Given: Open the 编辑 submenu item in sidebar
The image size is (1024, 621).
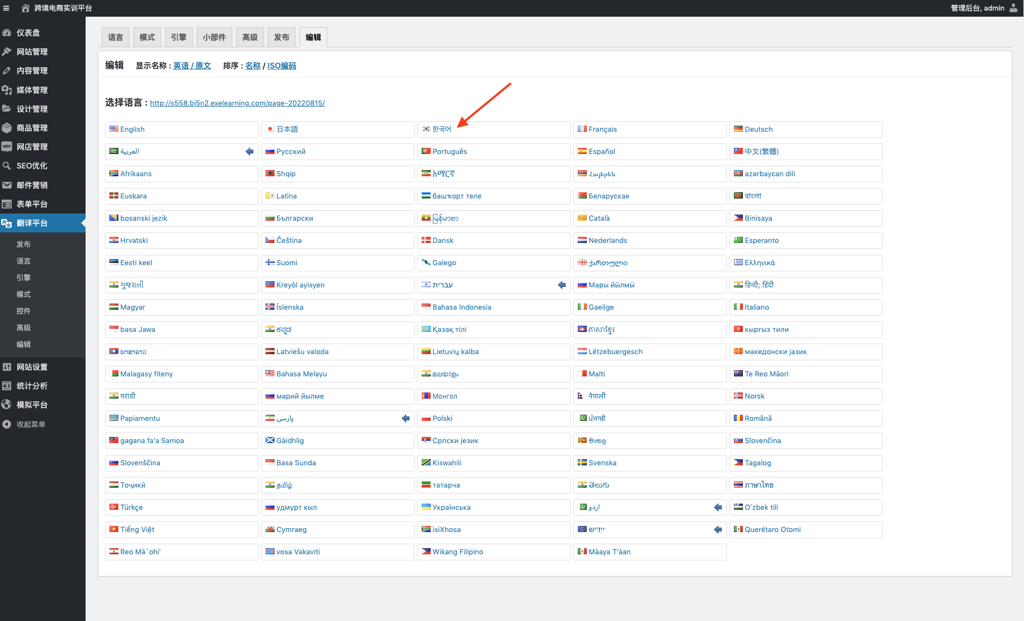Looking at the screenshot, I should 23,345.
